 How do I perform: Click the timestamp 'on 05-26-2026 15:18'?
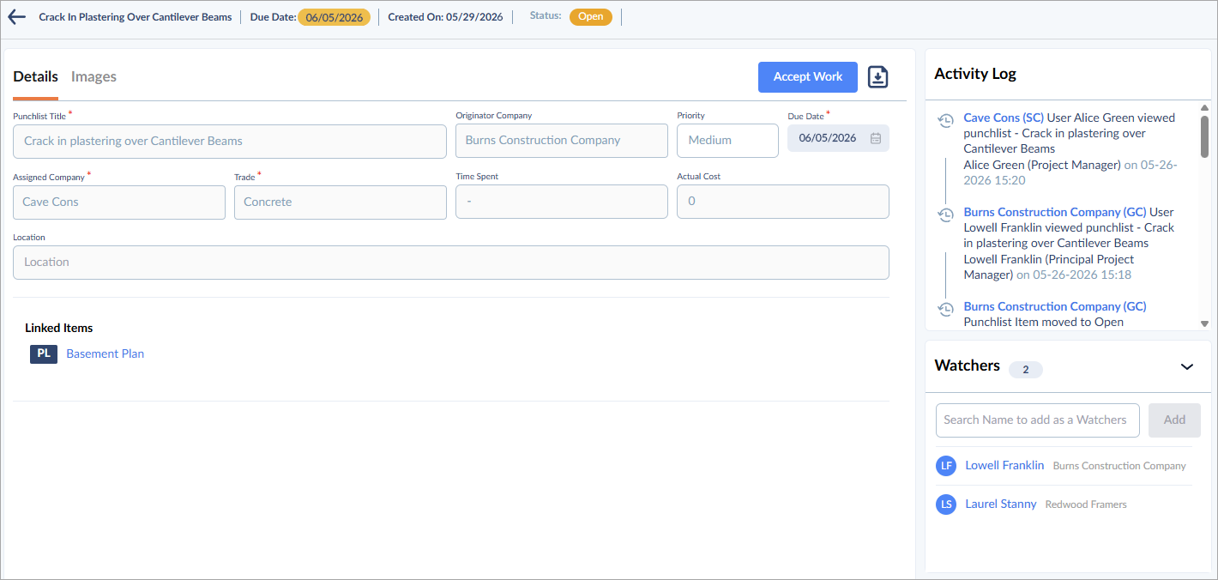click(1074, 275)
